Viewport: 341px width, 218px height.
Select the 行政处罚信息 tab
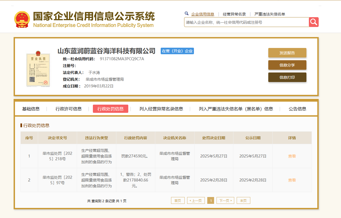(111, 109)
